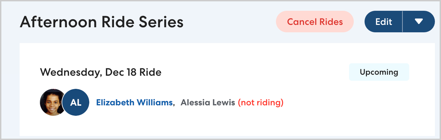This screenshot has height=140, width=441.
Task: Open Elizabeth Williams' profile link
Action: pos(135,102)
